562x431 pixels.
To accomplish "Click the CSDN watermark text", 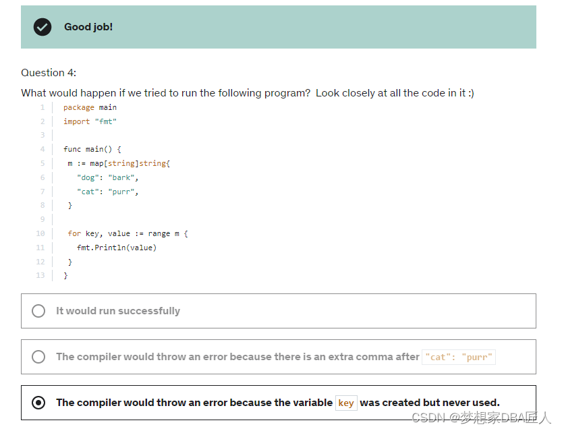I will tap(481, 418).
